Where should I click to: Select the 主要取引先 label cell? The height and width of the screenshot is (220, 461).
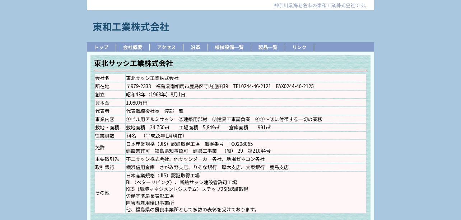(x=110, y=159)
